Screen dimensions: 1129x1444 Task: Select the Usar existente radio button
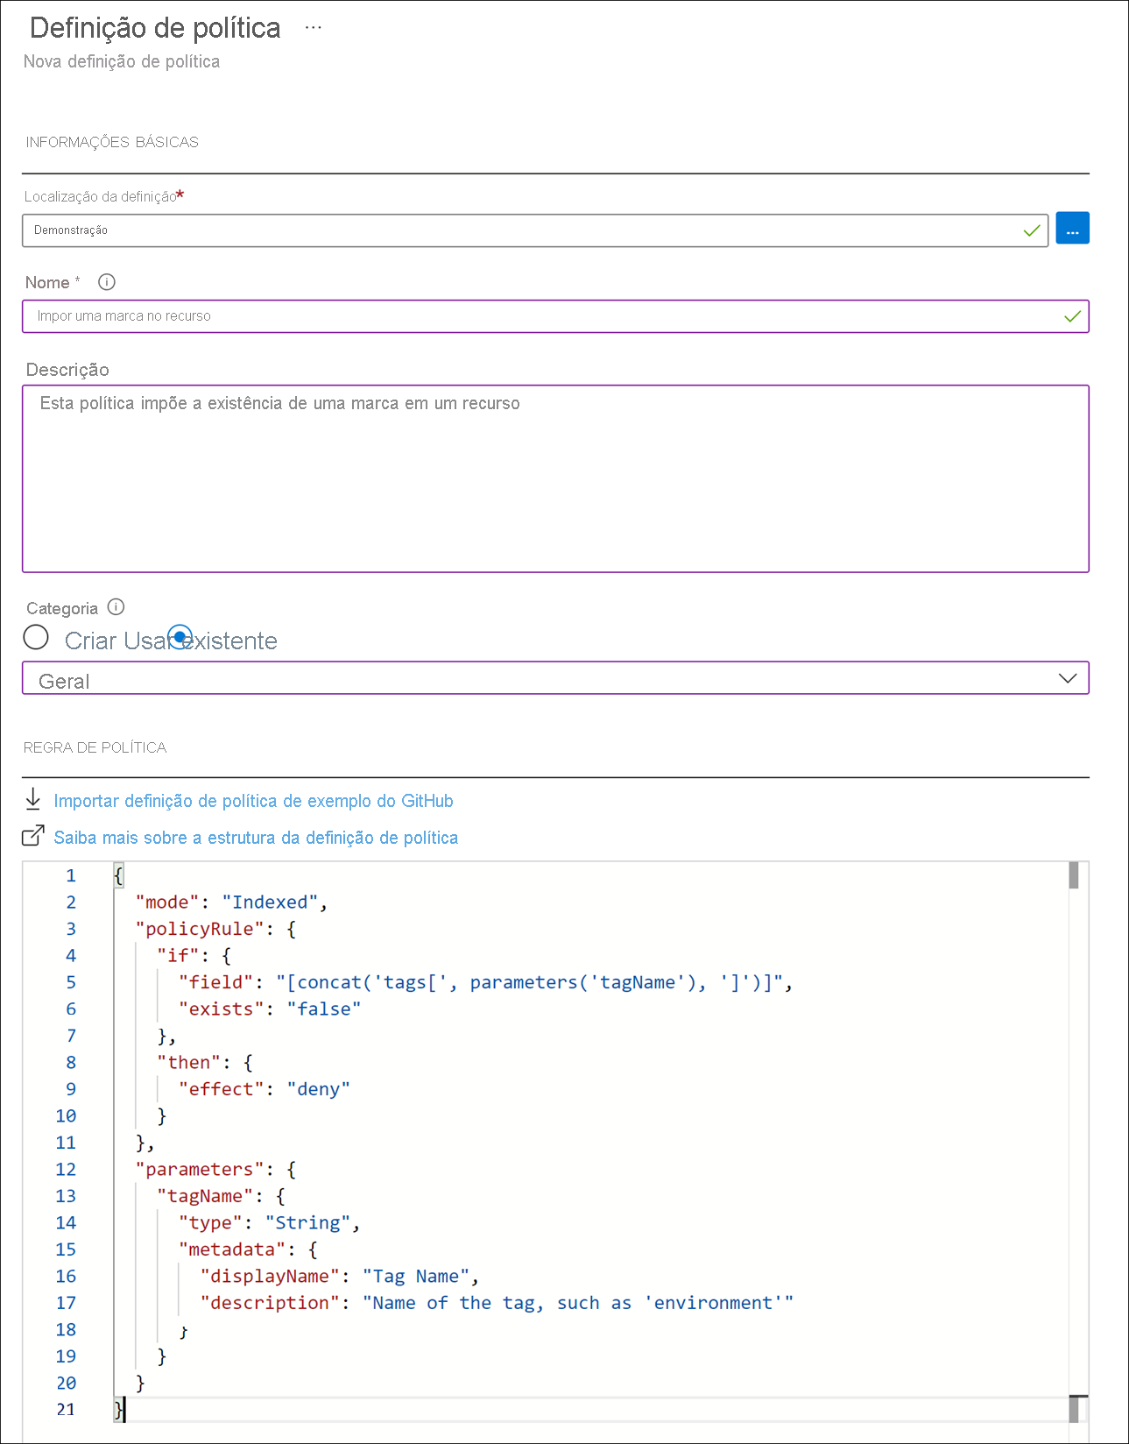[x=180, y=638]
